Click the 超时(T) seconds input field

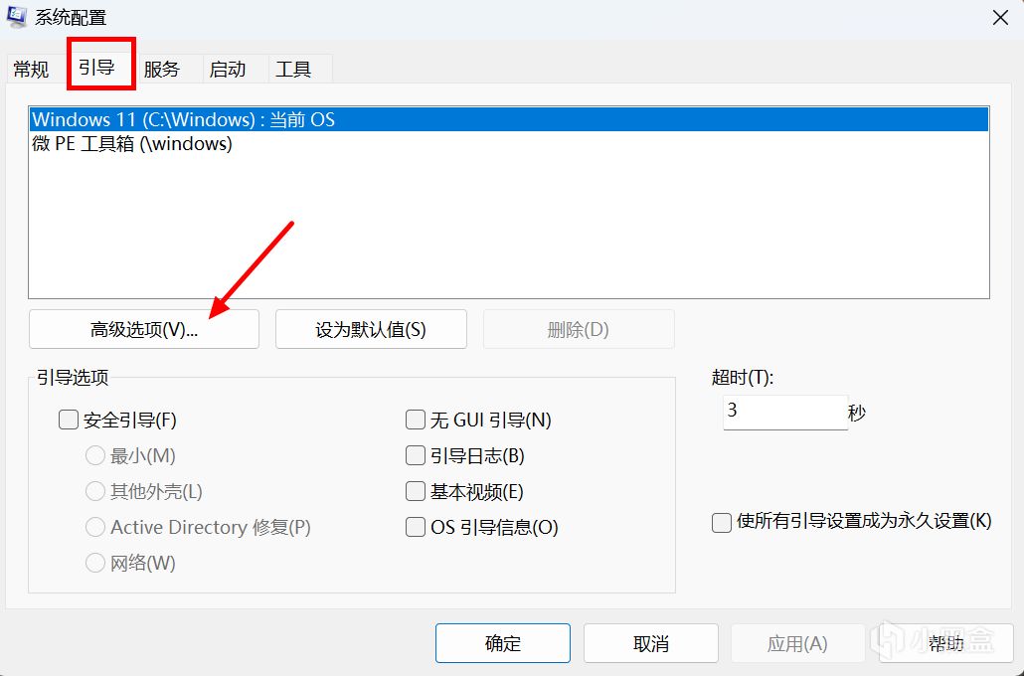[x=785, y=413]
